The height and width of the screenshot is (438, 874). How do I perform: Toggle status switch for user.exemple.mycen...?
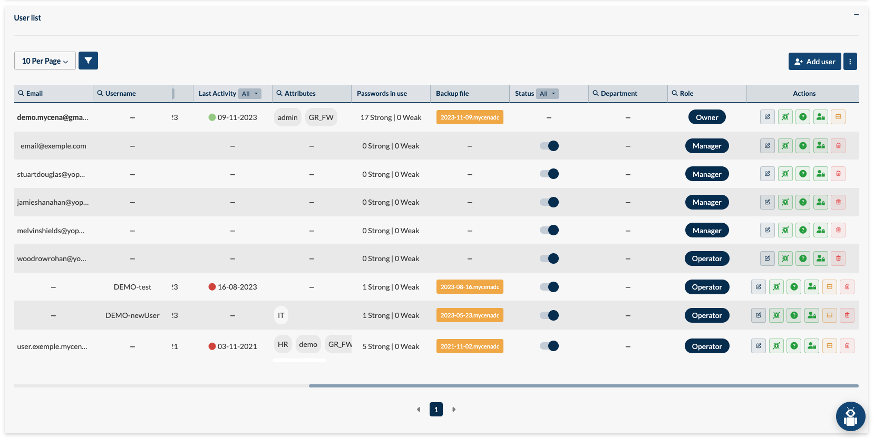pyautogui.click(x=549, y=346)
